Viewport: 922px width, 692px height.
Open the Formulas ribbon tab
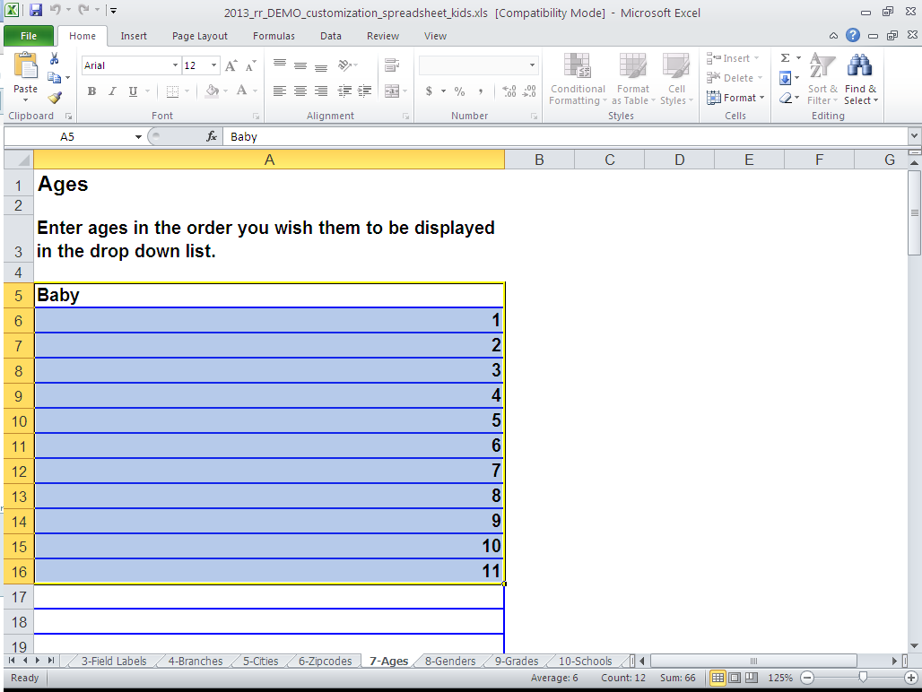point(273,36)
